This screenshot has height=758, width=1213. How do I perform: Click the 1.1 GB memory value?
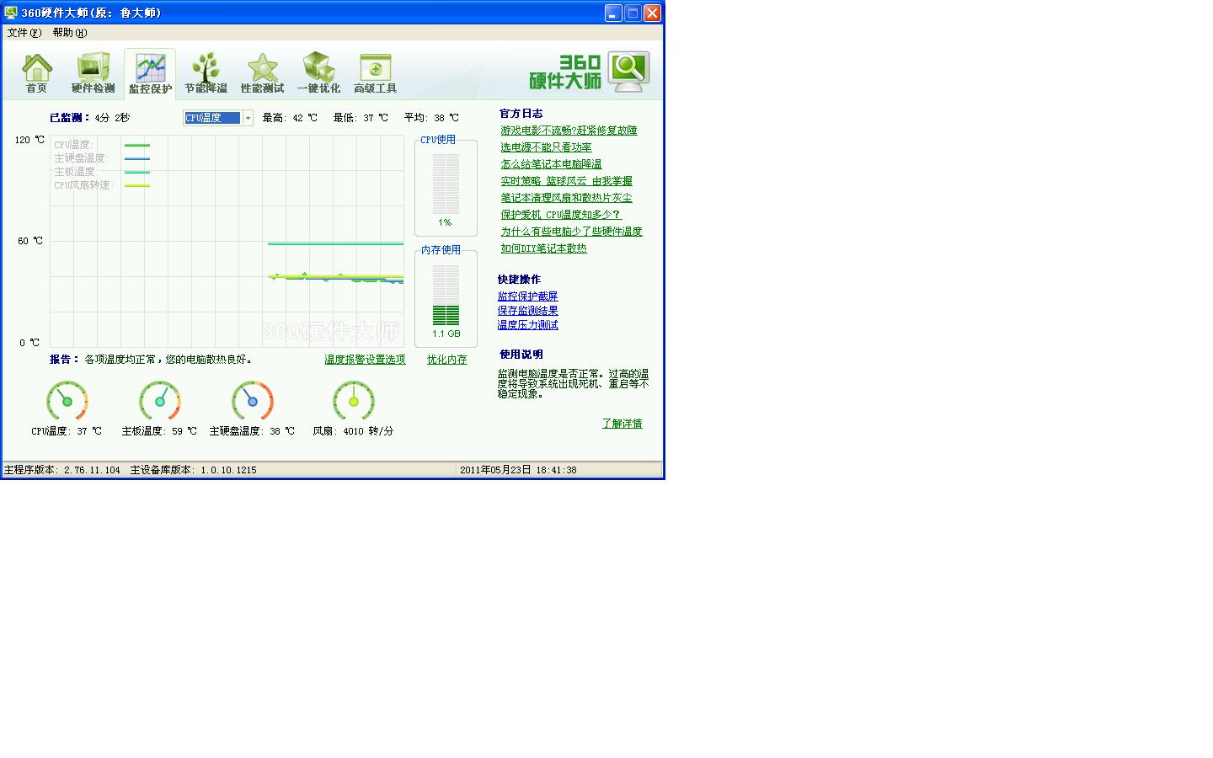(x=446, y=334)
